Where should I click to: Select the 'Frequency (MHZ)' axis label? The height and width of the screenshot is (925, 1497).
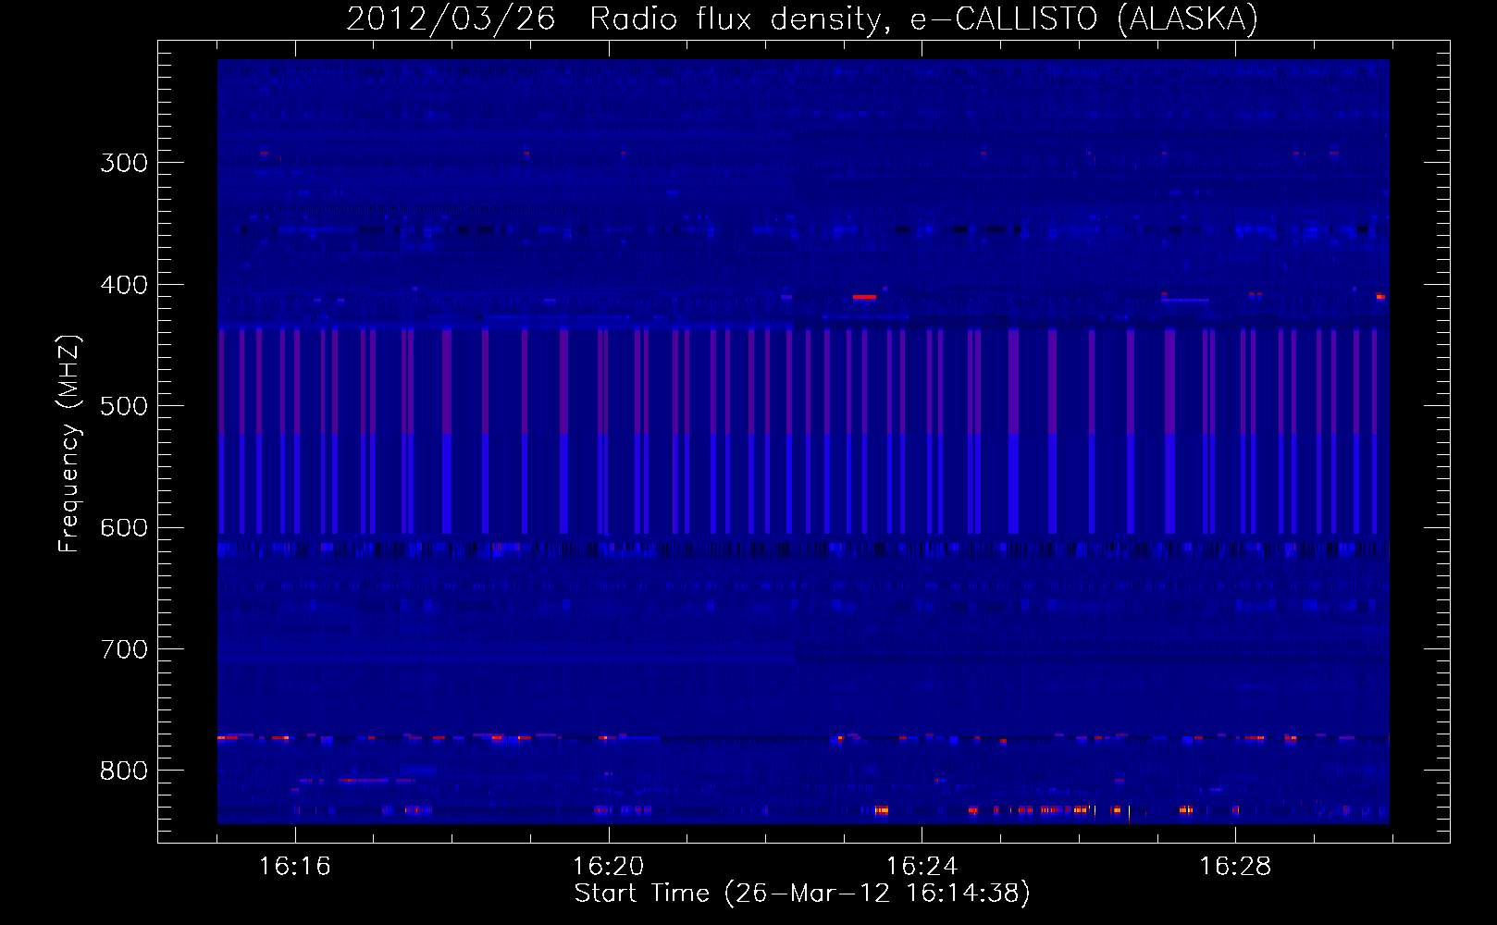coord(69,444)
